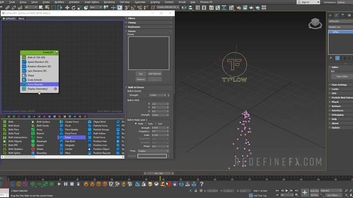The width and height of the screenshot is (353, 198).
Task: Click the Select and Move tool
Action: pyautogui.click(x=67, y=8)
